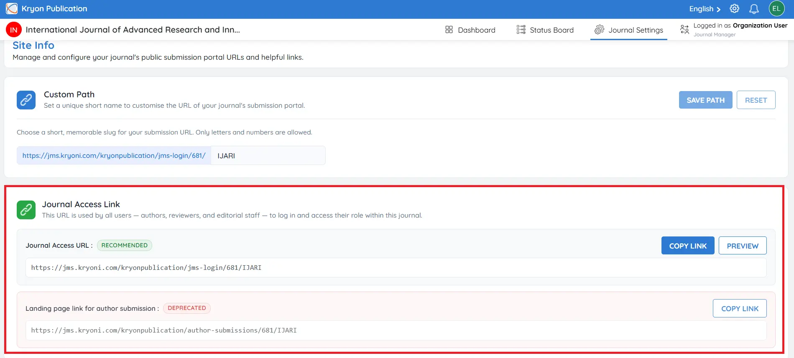Click the green Journal Access Link icon
The image size is (794, 358).
(x=26, y=210)
